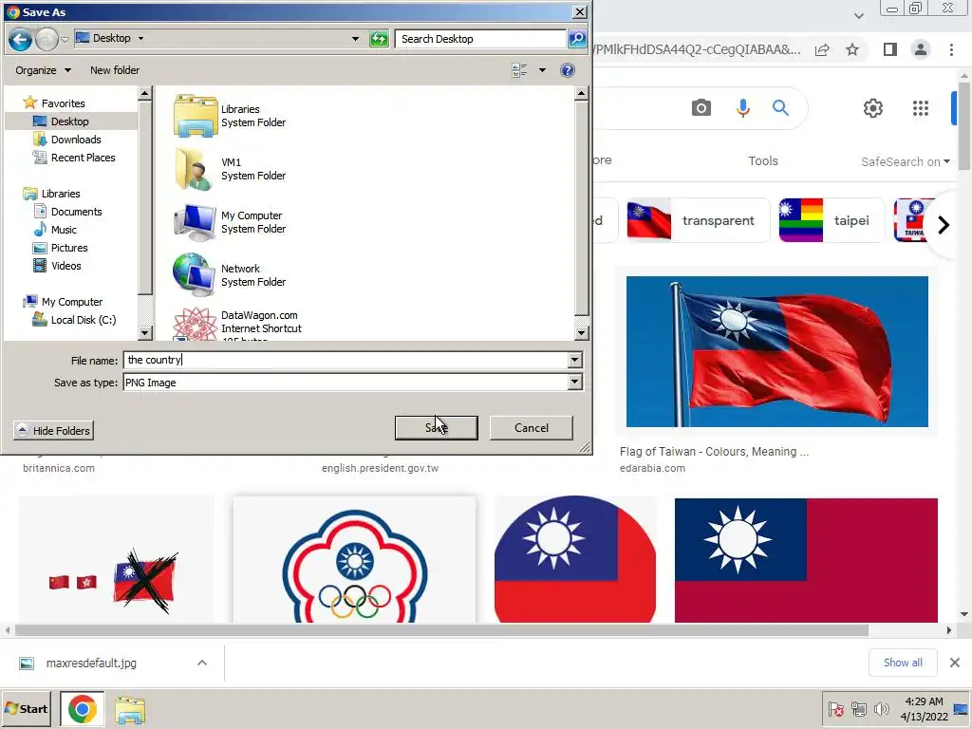
Task: Open File Explorer from the taskbar
Action: pyautogui.click(x=130, y=709)
